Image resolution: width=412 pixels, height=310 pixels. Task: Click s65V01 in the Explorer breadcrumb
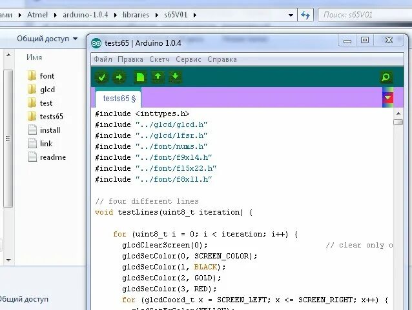[176, 15]
